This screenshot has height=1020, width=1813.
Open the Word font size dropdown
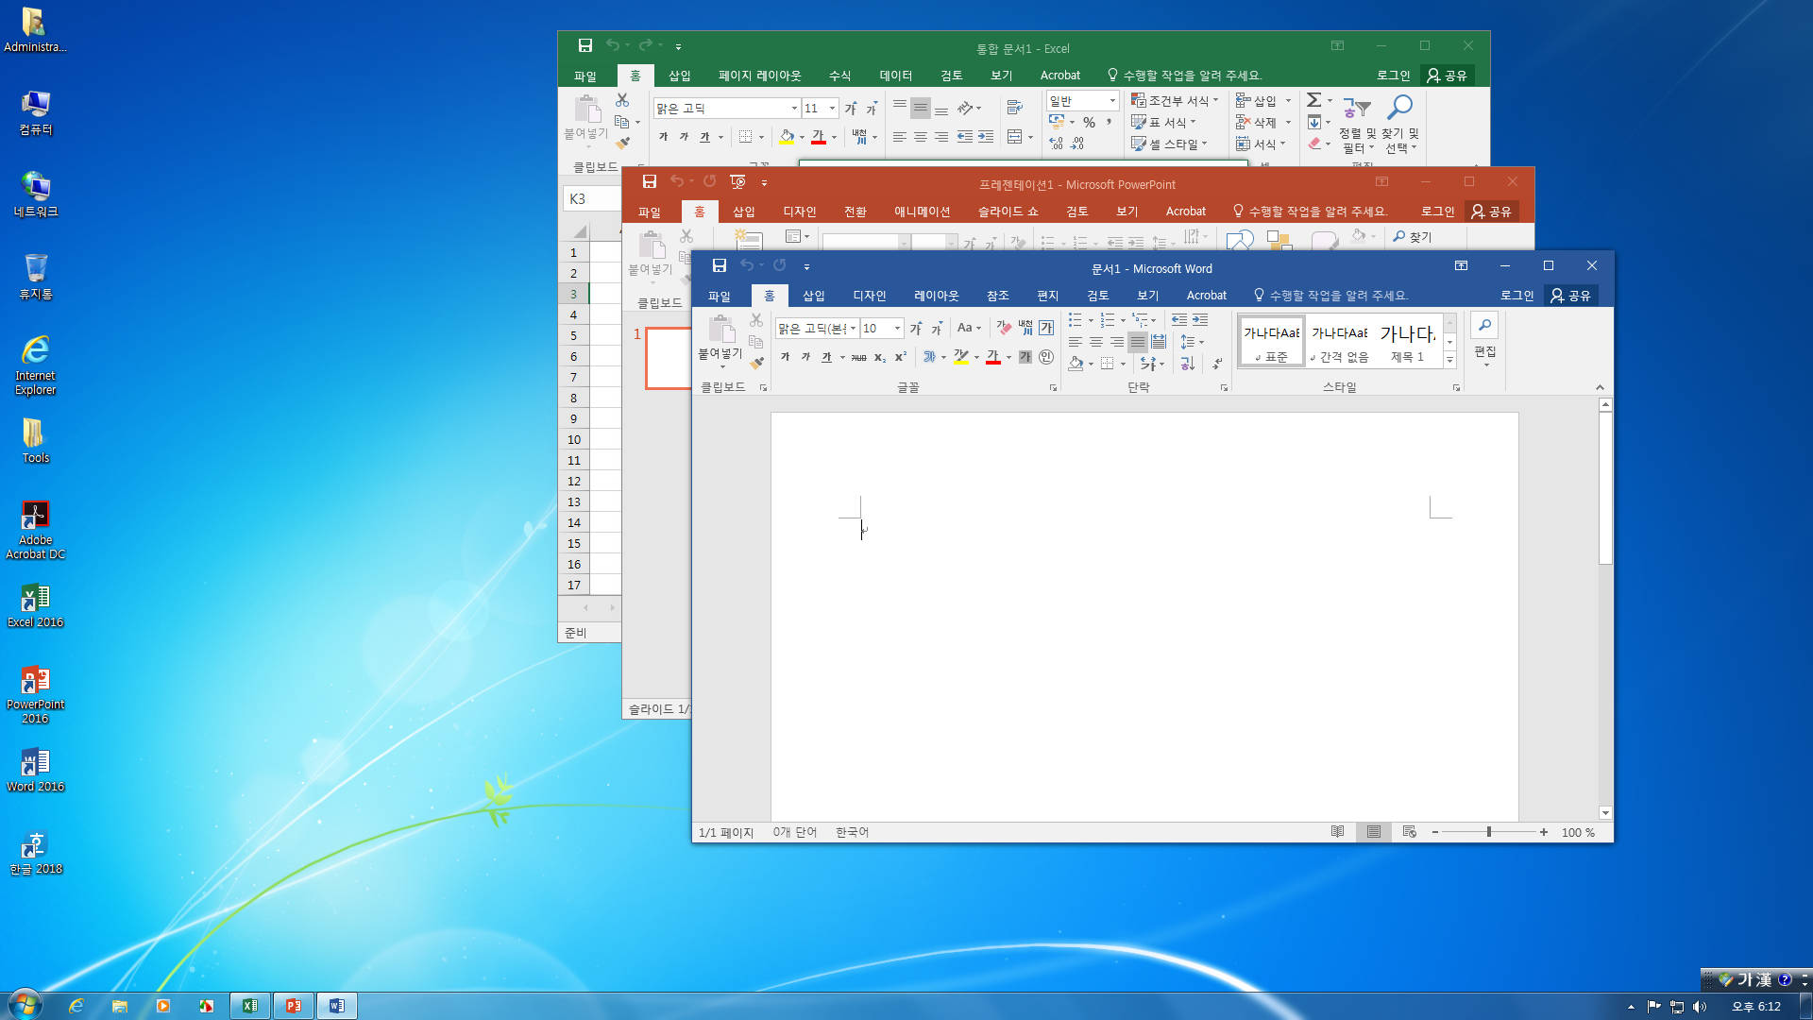point(897,329)
